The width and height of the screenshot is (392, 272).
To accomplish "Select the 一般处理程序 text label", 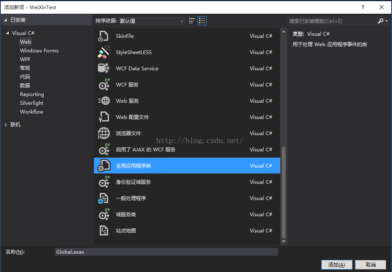I will (131, 198).
